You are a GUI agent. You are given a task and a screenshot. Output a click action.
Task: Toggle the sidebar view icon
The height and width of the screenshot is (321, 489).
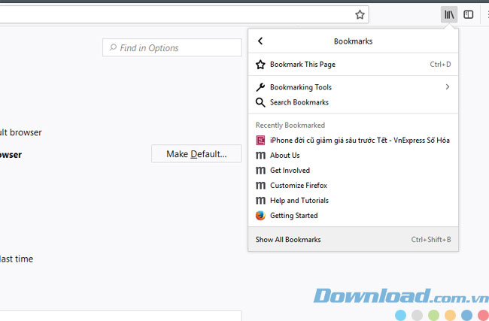click(468, 14)
